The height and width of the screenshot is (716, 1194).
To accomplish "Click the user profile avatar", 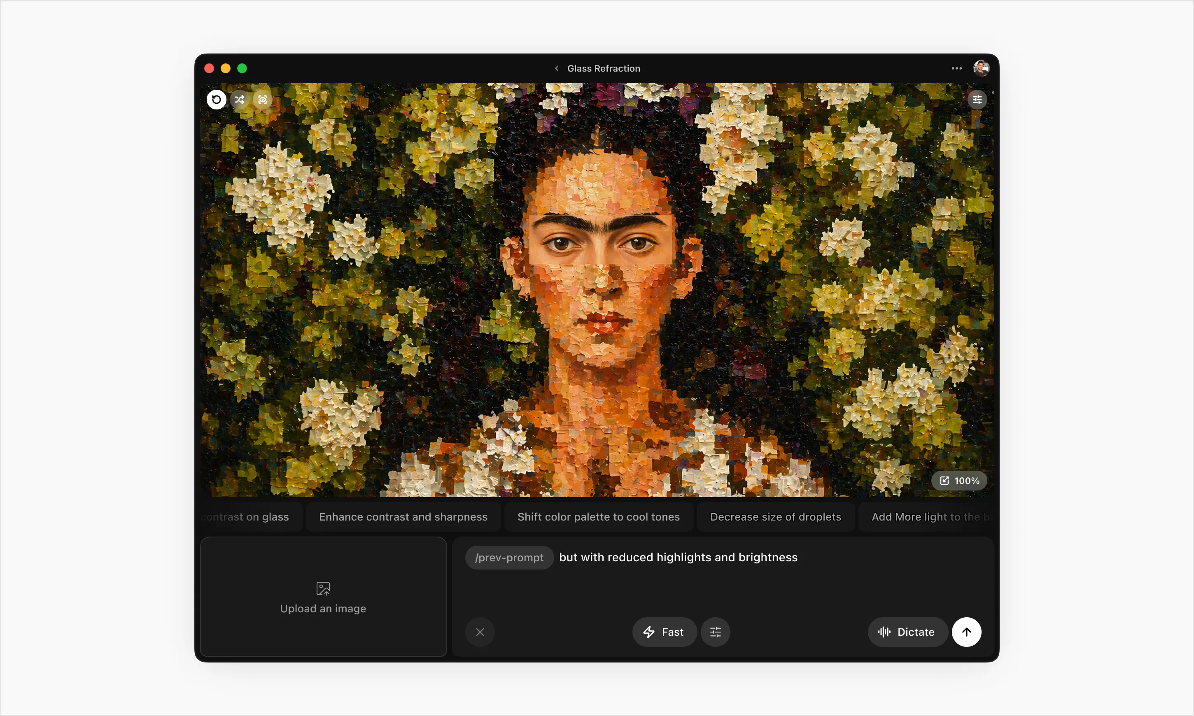I will click(981, 68).
